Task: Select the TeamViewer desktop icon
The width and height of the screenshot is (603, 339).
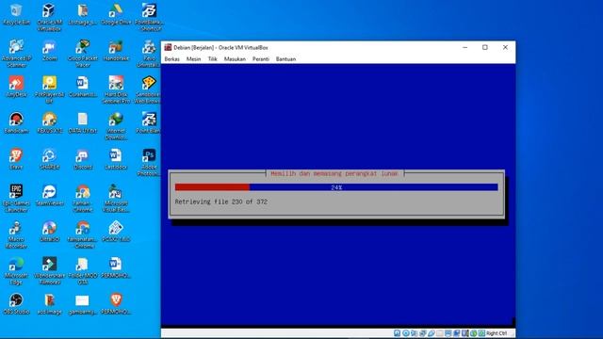Action: tap(49, 195)
